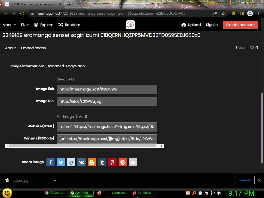Share image on Blogger

(x=92, y=162)
